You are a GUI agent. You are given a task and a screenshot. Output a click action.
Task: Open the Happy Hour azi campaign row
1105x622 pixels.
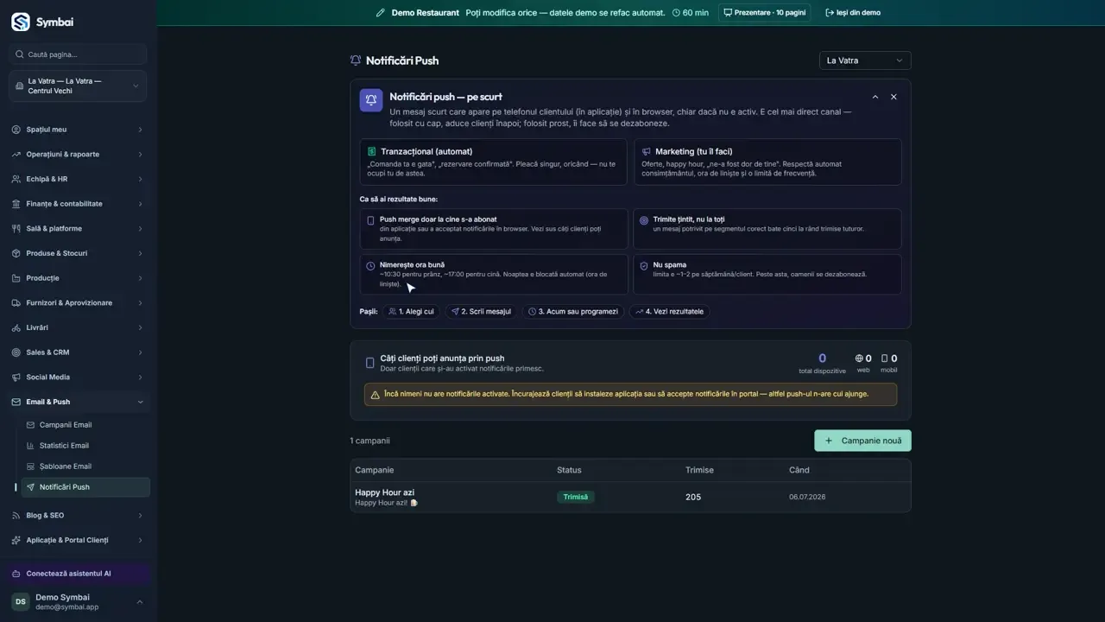(x=630, y=497)
